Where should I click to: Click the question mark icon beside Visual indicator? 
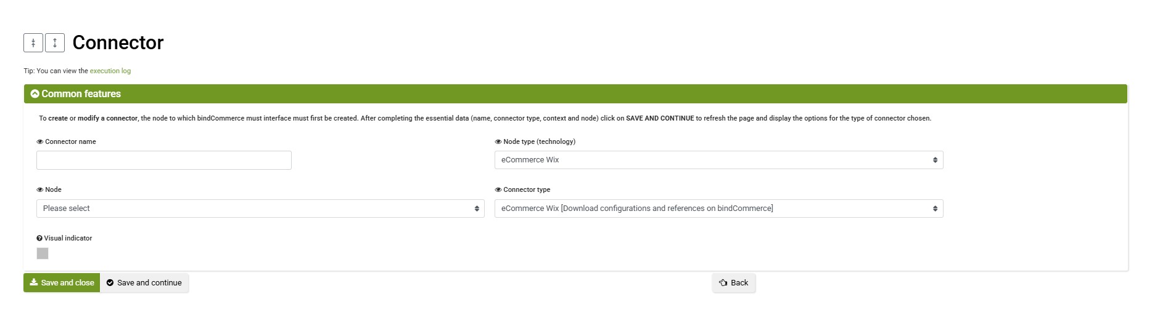[39, 239]
